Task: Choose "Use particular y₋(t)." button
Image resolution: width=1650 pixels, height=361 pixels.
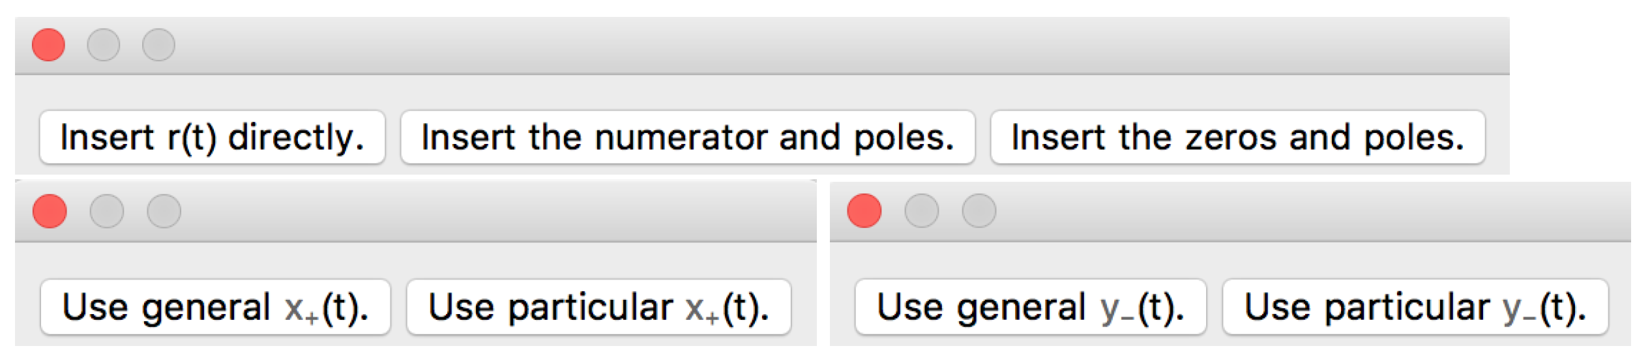Action: pyautogui.click(x=1414, y=307)
